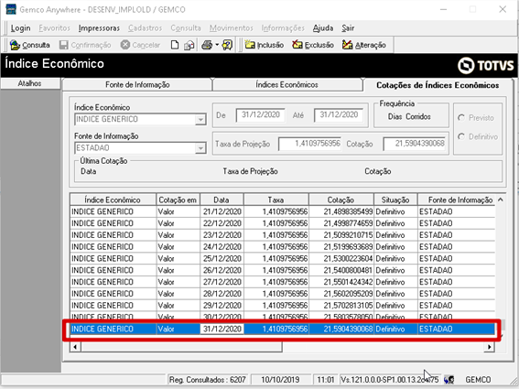The height and width of the screenshot is (389, 519).
Task: Click the horizontal scrollbar right arrow
Action: [x=489, y=347]
